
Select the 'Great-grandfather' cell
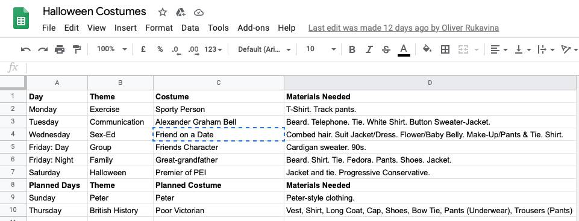[219, 160]
